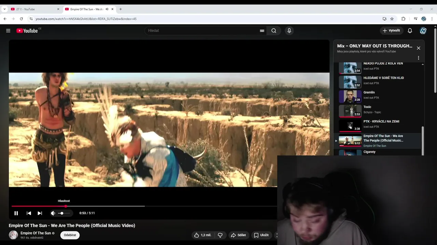437x245 pixels.
Task: Open a new browser tab
Action: click(121, 9)
